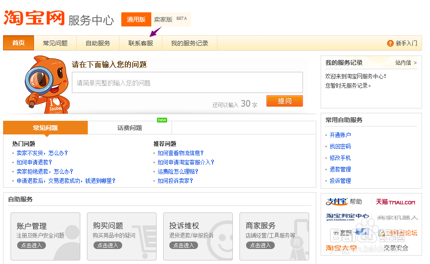Click the orange question-mark icon beside 新手入门
Viewport: 430px width, 264px height.
(x=390, y=43)
